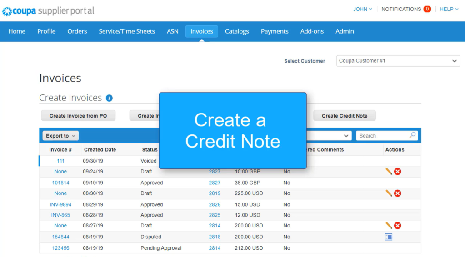Click the 09/10/19 created date cell

pos(93,183)
